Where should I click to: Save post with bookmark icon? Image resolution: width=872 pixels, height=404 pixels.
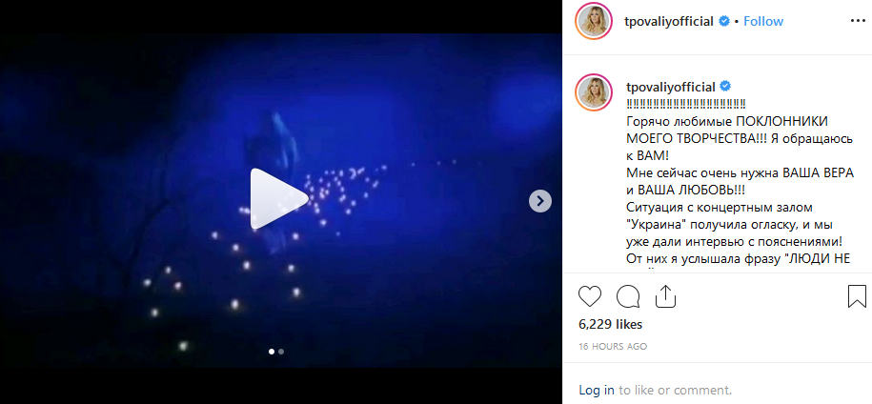coord(857,296)
